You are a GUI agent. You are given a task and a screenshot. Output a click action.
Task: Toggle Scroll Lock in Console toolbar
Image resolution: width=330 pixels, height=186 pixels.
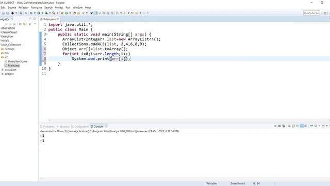pos(293,126)
